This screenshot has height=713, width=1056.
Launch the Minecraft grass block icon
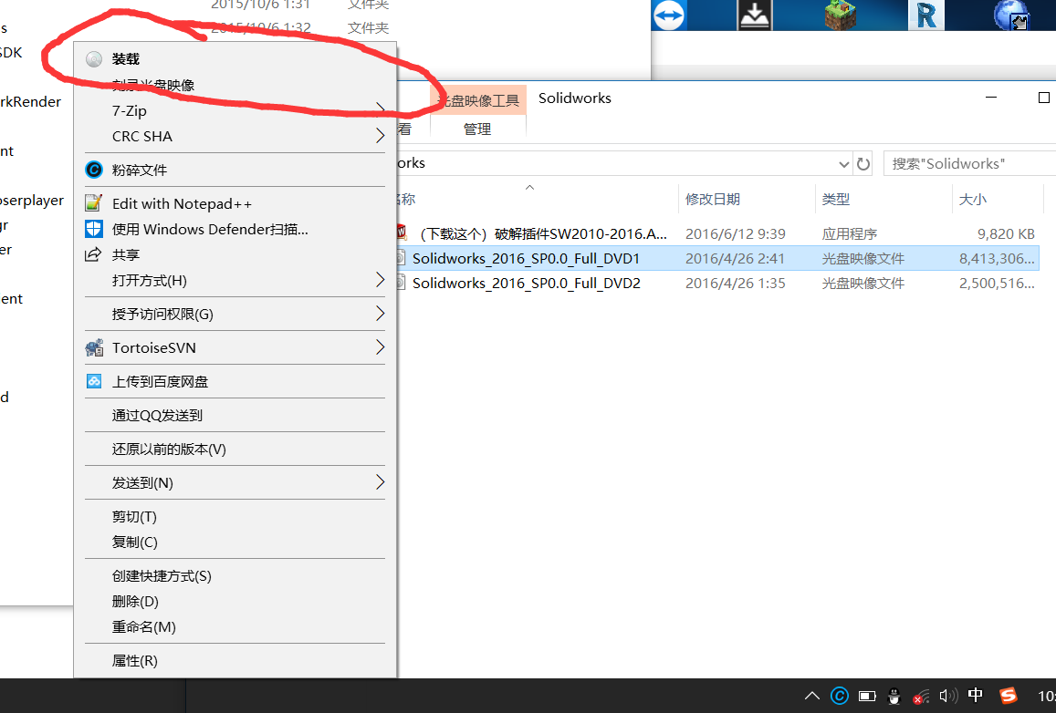pos(841,15)
